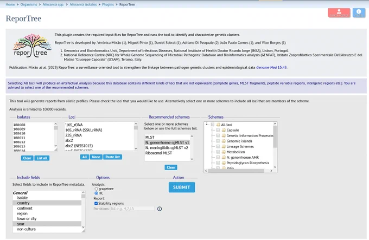Click the N. gonorrhoeae AMR folder icon
This screenshot has width=369, height=240.
[224, 157]
